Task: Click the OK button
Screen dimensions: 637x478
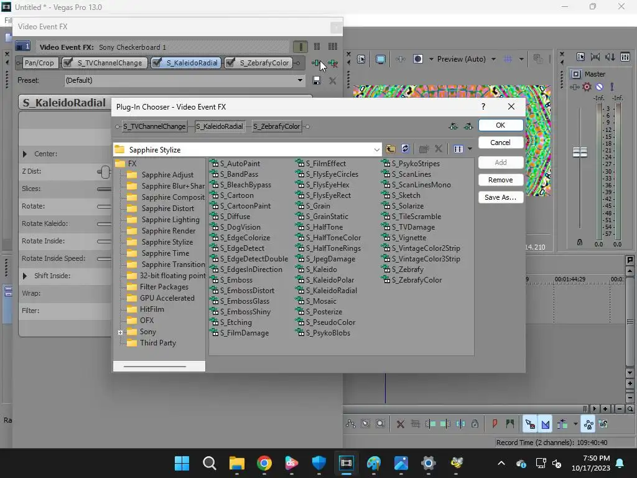Action: [501, 125]
